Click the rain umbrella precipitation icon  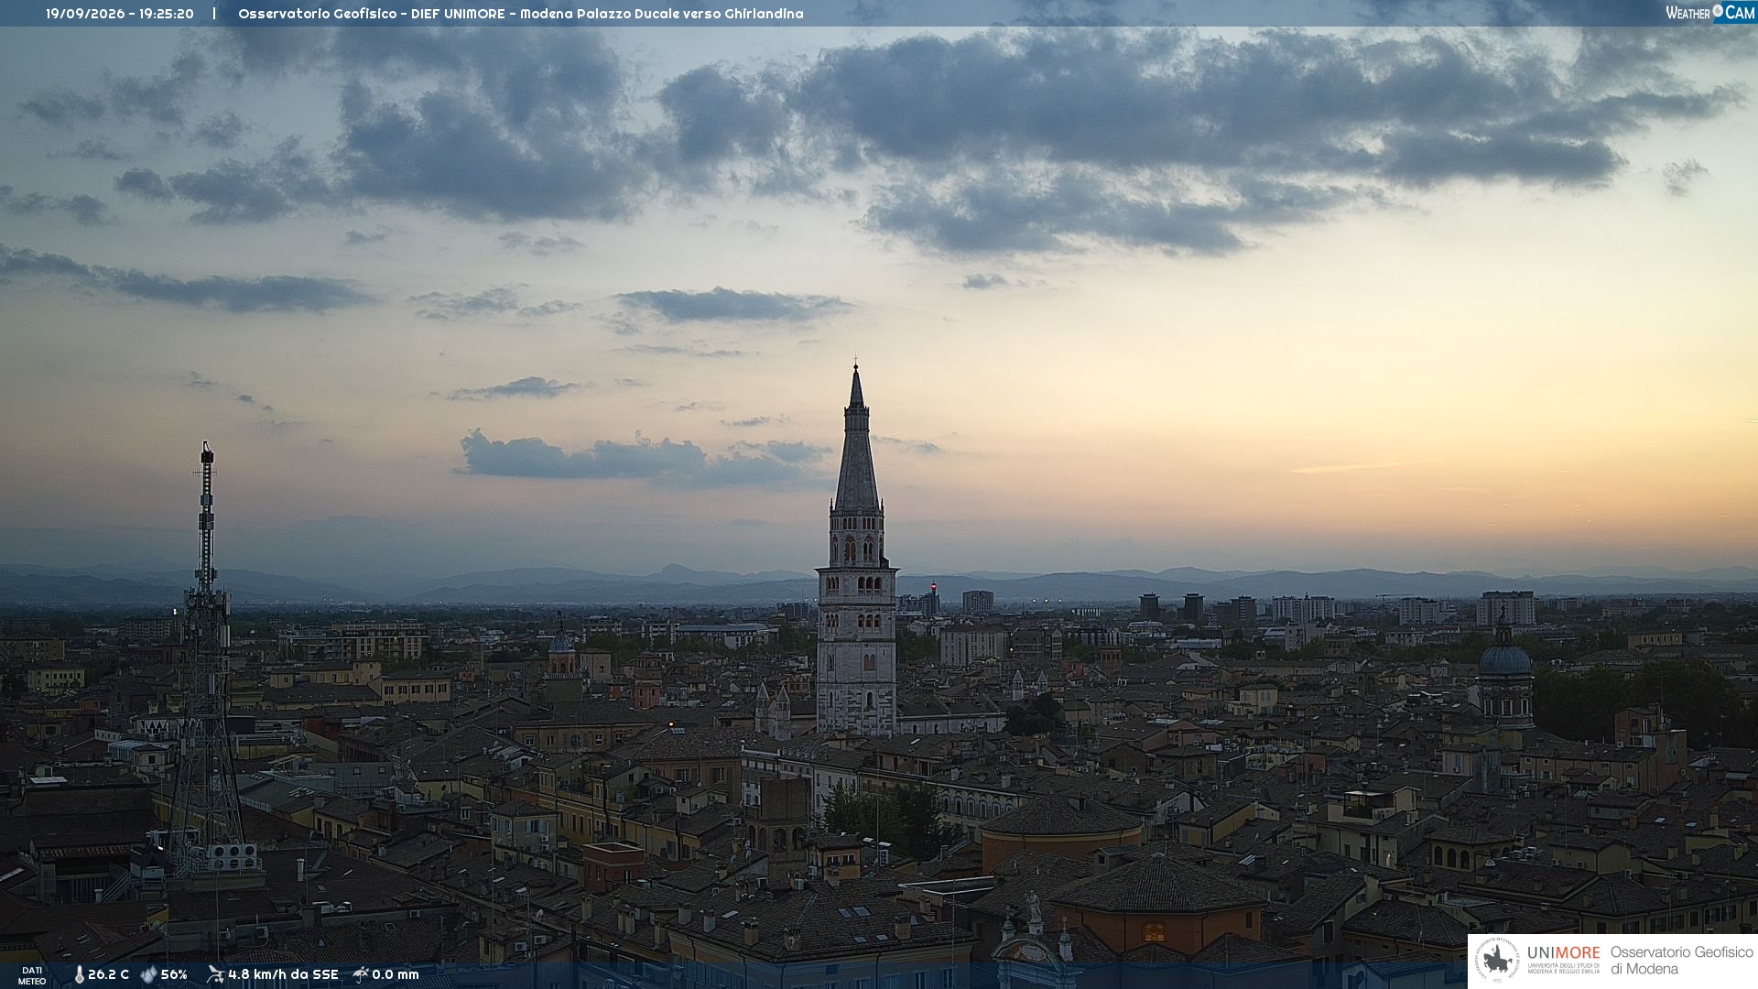click(361, 974)
